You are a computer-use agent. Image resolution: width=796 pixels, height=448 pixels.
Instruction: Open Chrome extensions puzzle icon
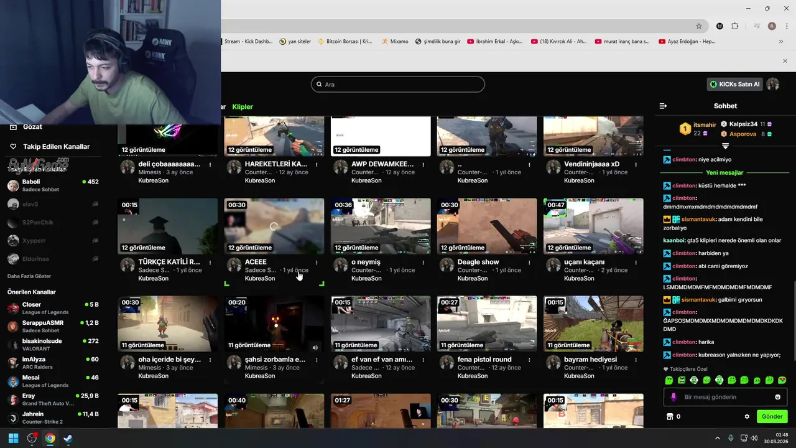point(735,26)
